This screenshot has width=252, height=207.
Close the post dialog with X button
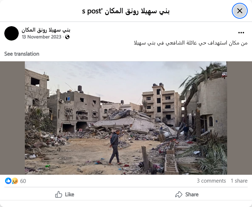240,11
